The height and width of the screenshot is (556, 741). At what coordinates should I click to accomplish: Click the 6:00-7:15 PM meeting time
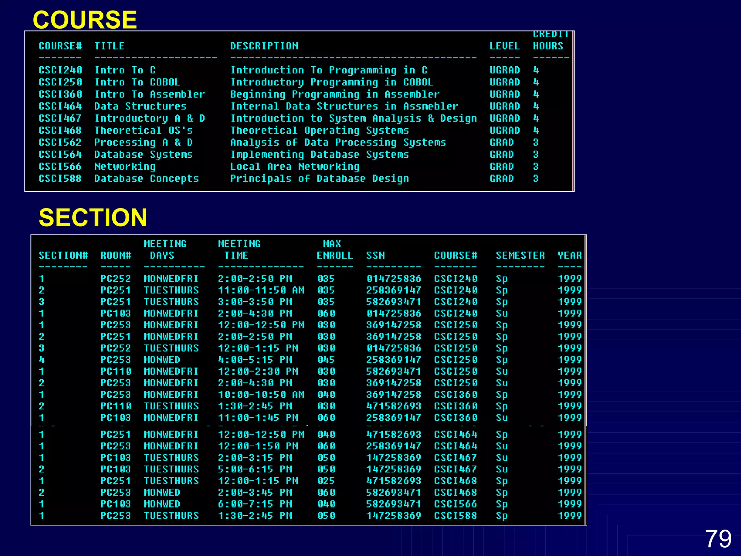click(x=255, y=504)
